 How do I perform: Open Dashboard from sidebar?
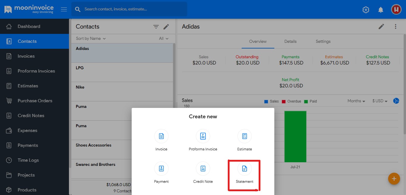34,26
